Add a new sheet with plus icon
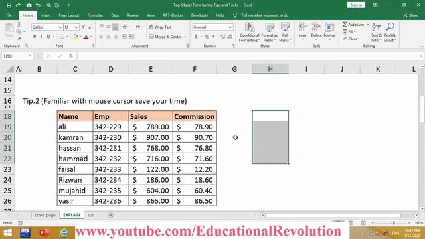This screenshot has height=239, width=425. pyautogui.click(x=111, y=215)
